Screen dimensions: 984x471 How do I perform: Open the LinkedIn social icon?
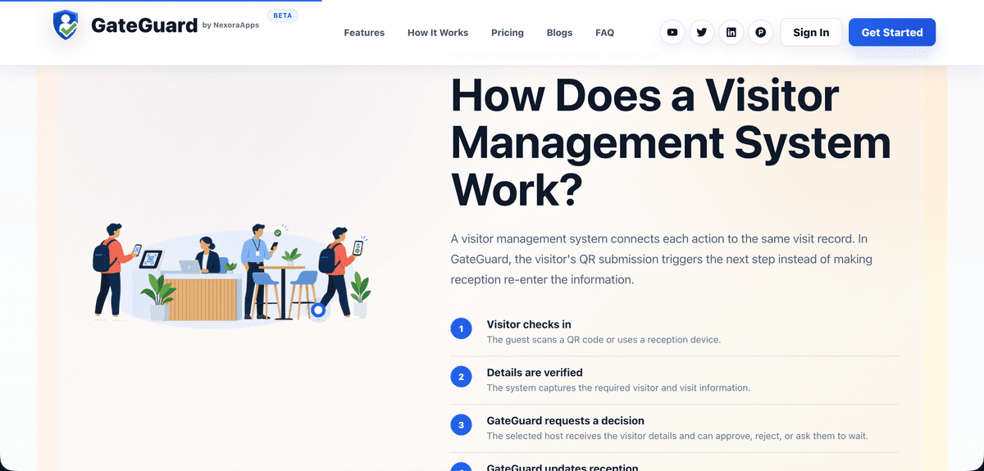tap(731, 33)
